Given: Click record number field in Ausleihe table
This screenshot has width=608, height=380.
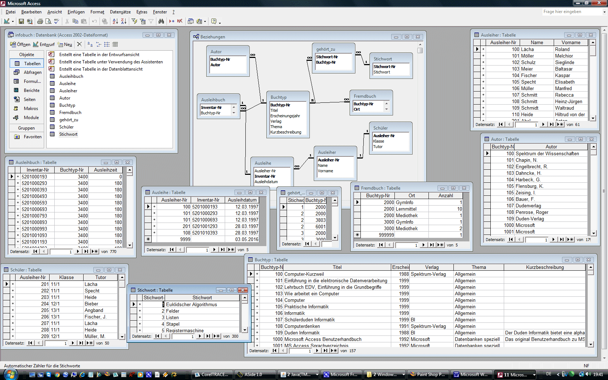Looking at the screenshot, I should [x=198, y=250].
